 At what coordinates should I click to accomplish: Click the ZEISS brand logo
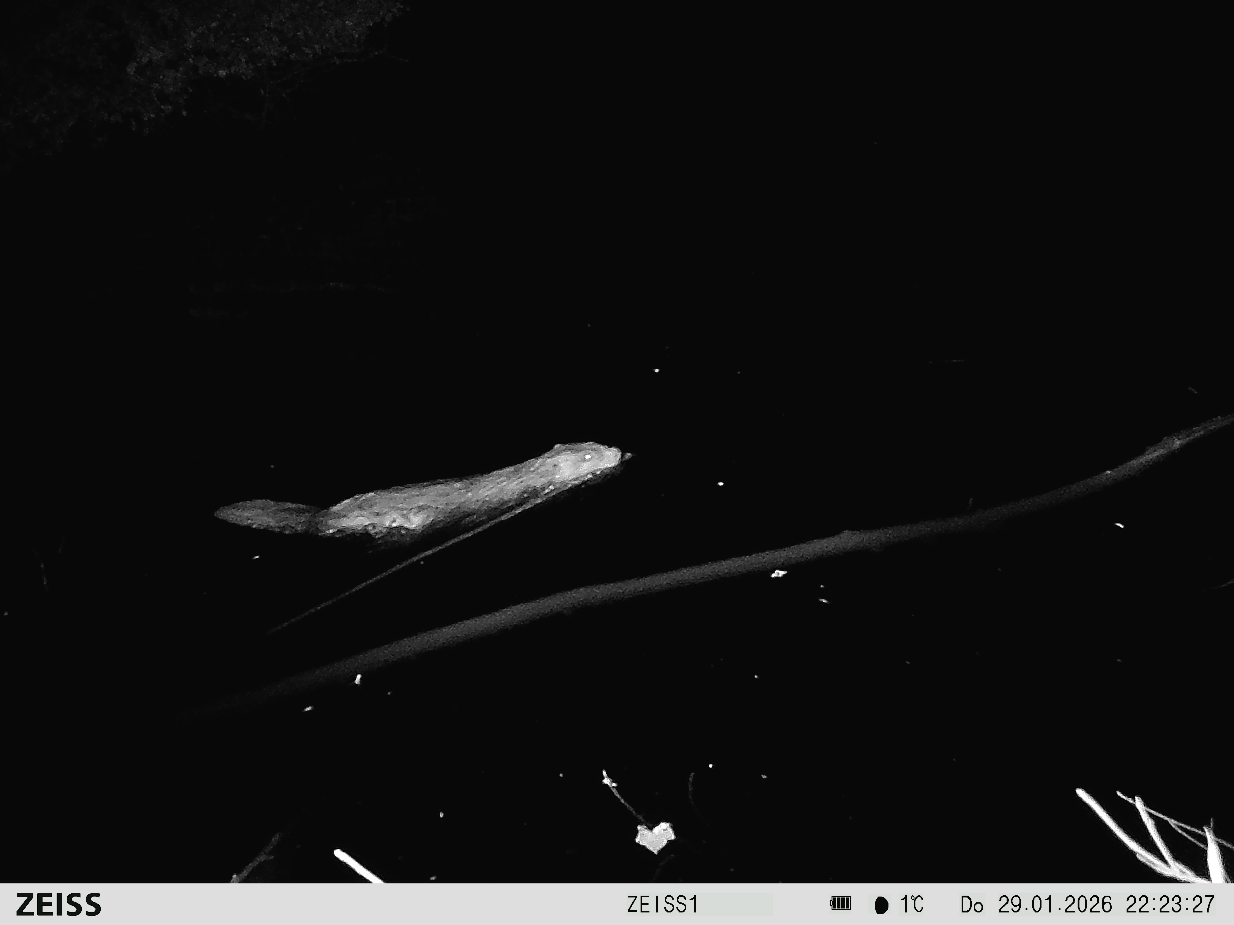58,905
